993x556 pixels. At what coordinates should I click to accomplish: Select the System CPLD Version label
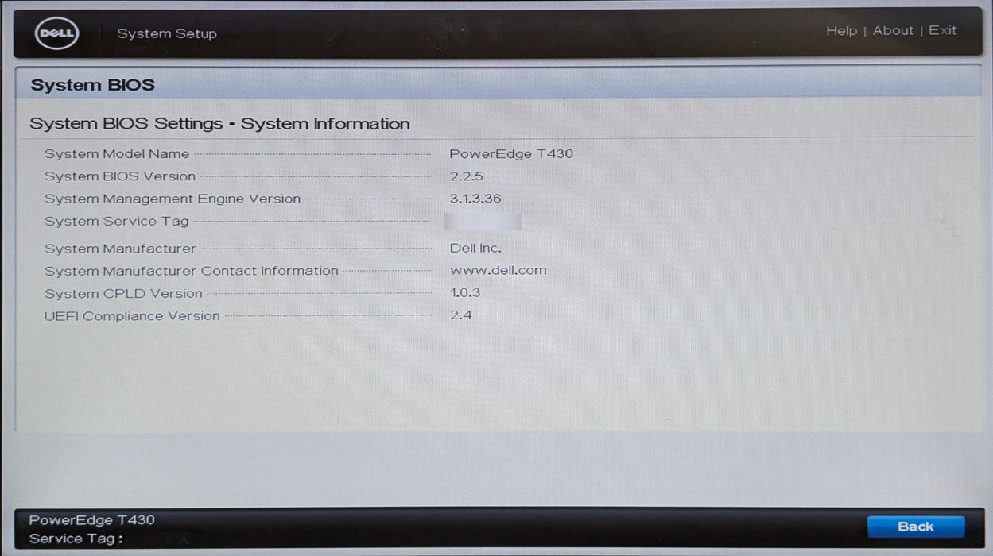pyautogui.click(x=123, y=293)
